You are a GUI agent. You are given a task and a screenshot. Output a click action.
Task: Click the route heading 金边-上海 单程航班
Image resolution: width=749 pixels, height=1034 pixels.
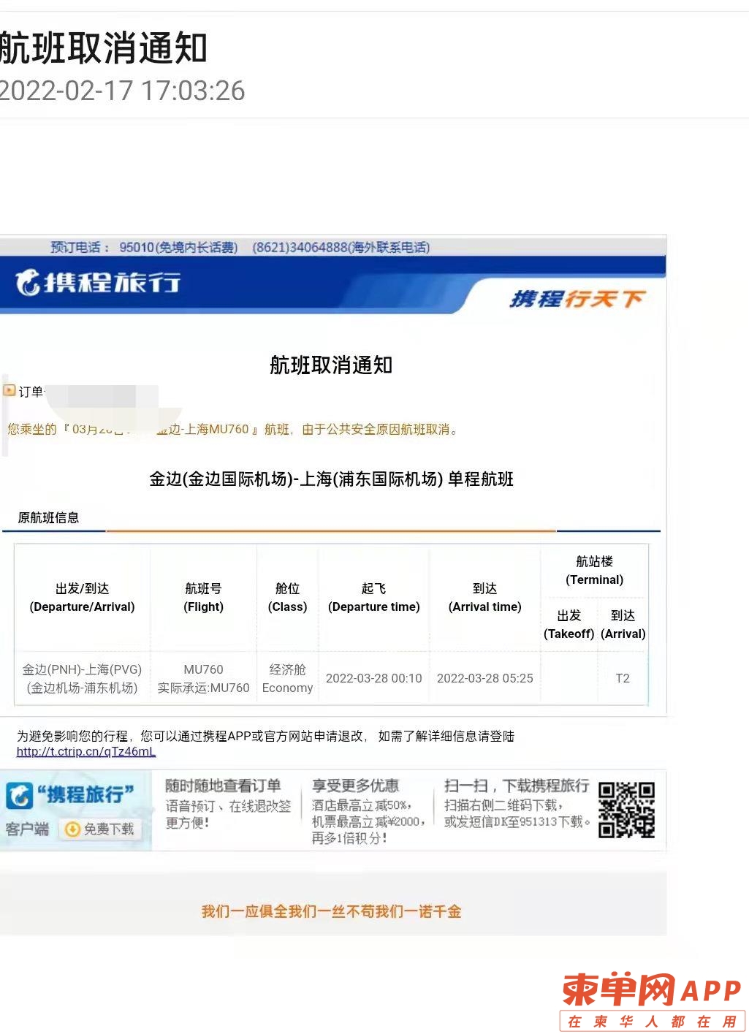tap(331, 479)
